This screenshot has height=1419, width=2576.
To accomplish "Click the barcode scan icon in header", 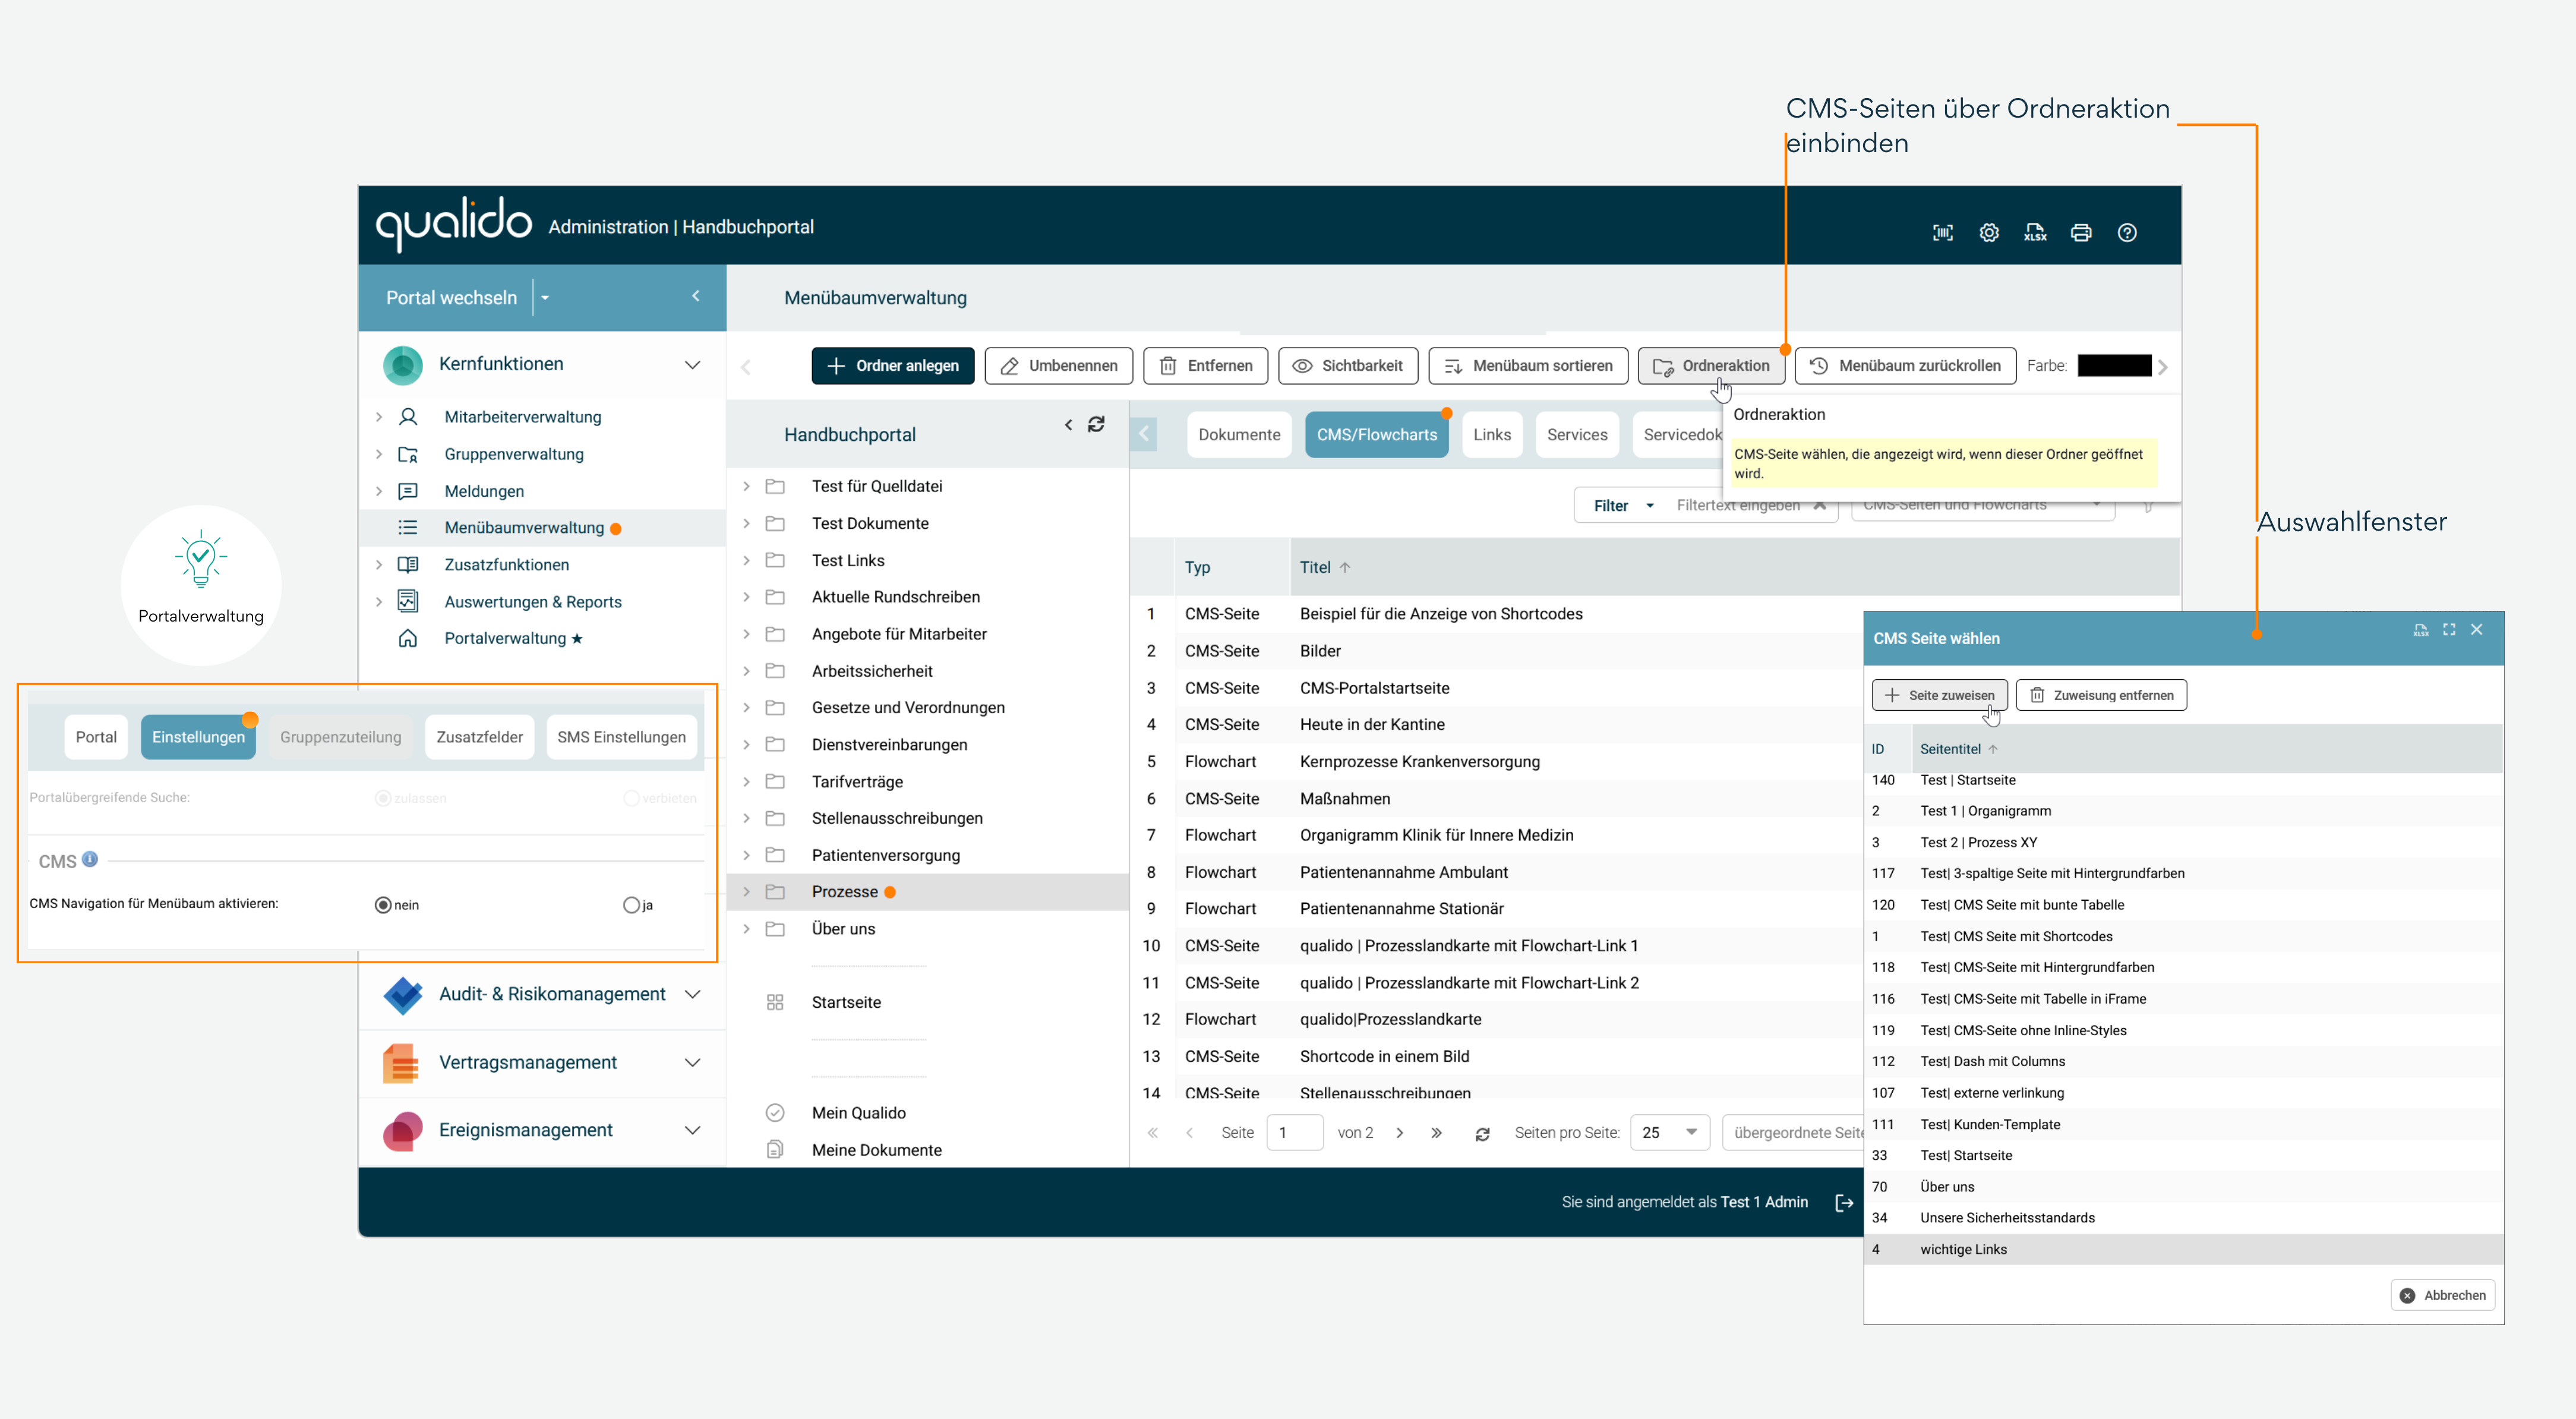I will tap(1942, 233).
